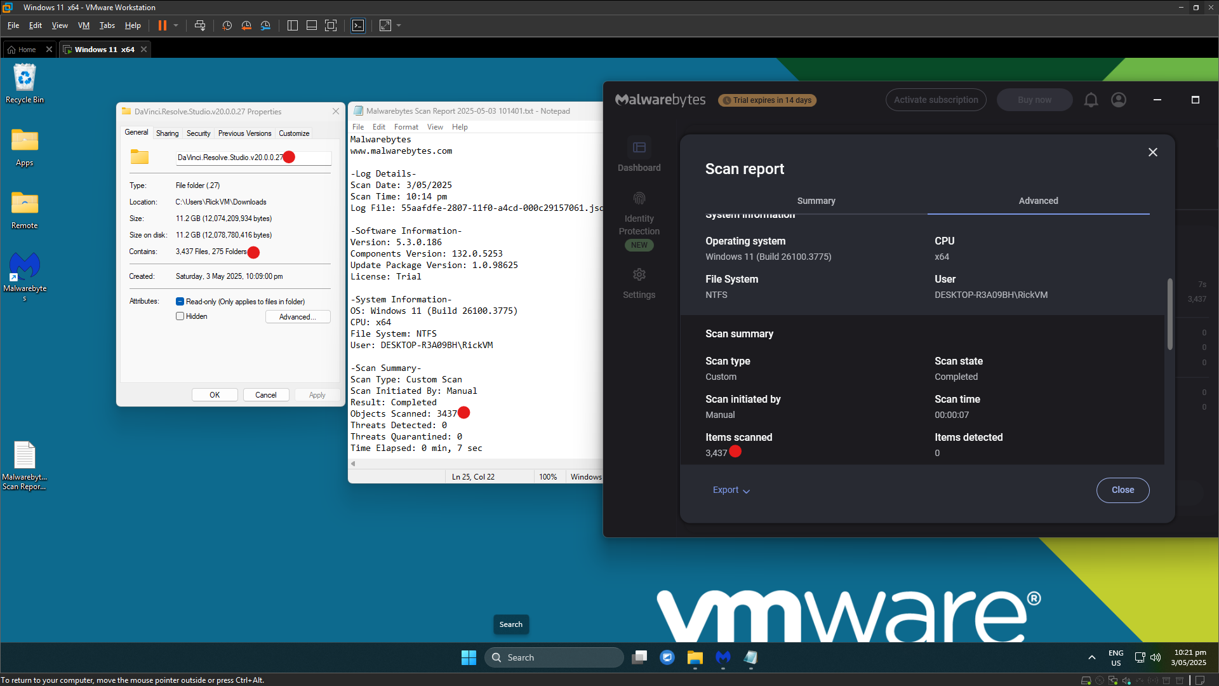Open the ENG US language switcher
The width and height of the screenshot is (1219, 686).
click(1116, 658)
